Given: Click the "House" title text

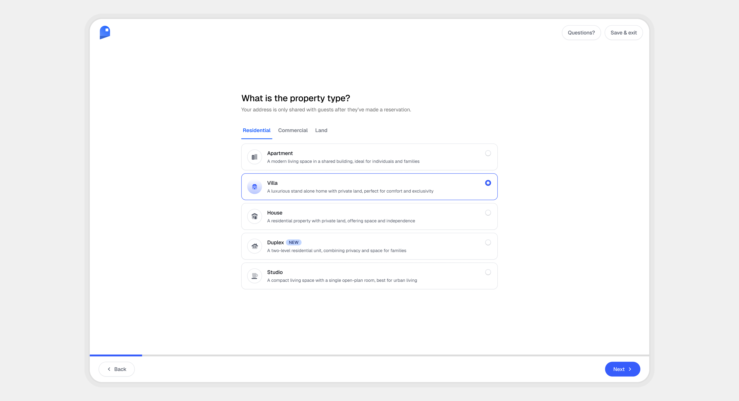Looking at the screenshot, I should (x=275, y=213).
